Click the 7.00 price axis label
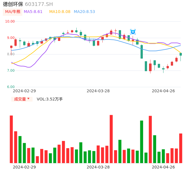 coord(11,71)
